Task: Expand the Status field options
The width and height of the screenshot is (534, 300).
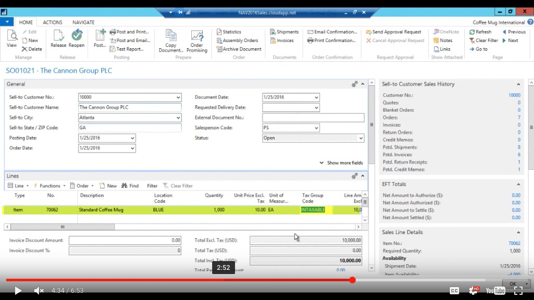Action: point(360,138)
